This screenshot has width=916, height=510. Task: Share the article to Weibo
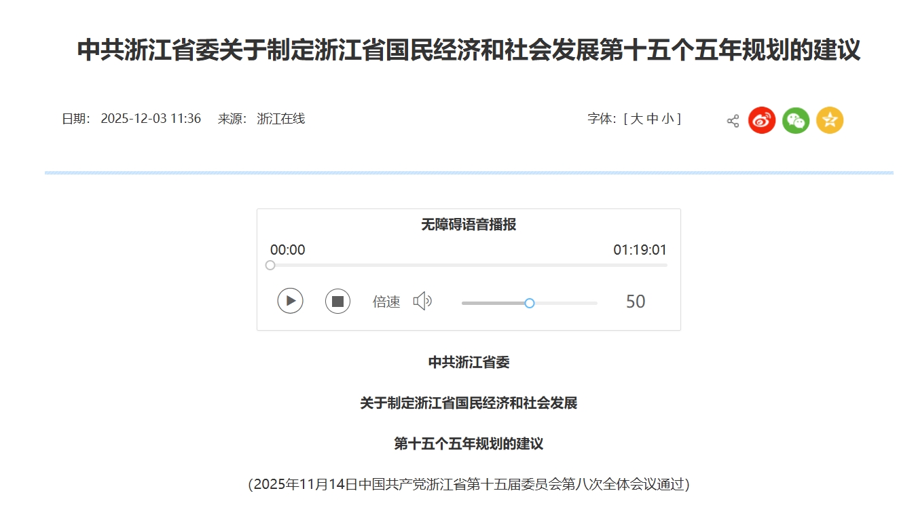pyautogui.click(x=762, y=120)
